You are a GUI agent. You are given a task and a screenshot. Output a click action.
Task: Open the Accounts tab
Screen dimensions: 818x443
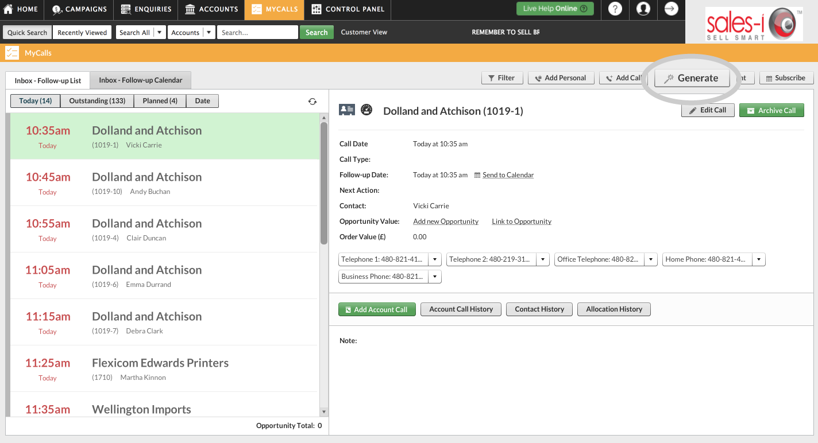pyautogui.click(x=211, y=9)
